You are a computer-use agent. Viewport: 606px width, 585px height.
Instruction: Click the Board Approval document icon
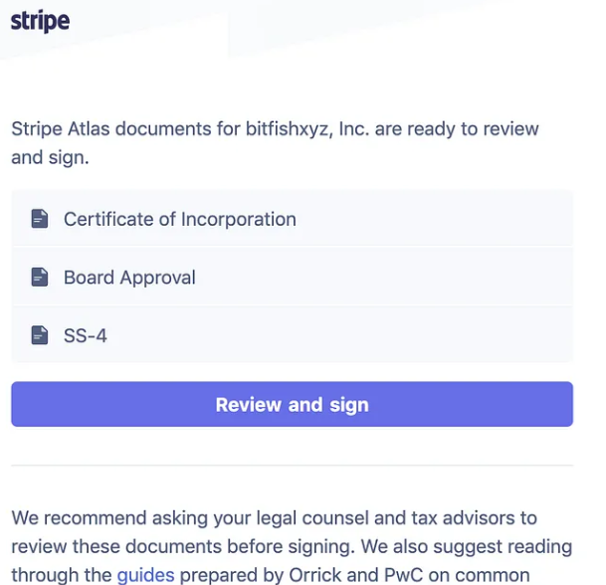point(40,278)
